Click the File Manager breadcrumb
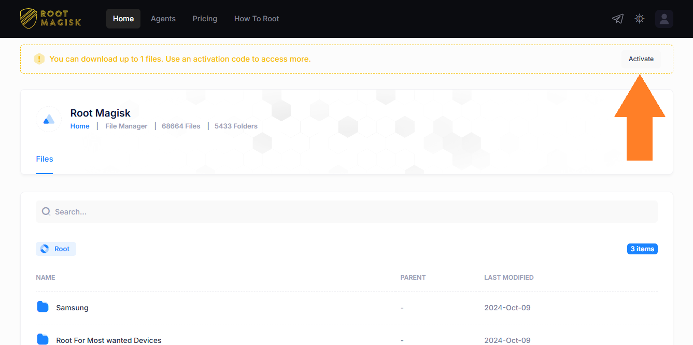Screen dimensions: 693x345 pyautogui.click(x=126, y=126)
